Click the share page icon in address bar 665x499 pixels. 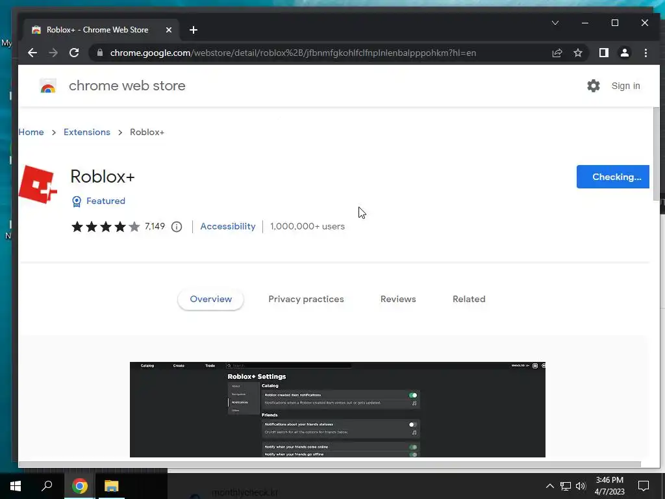pyautogui.click(x=557, y=53)
